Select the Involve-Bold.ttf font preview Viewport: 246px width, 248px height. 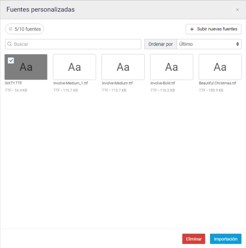coord(171,67)
